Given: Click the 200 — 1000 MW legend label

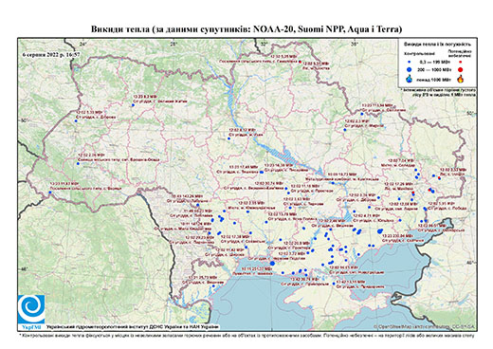Looking at the screenshot, I should pyautogui.click(x=435, y=69).
